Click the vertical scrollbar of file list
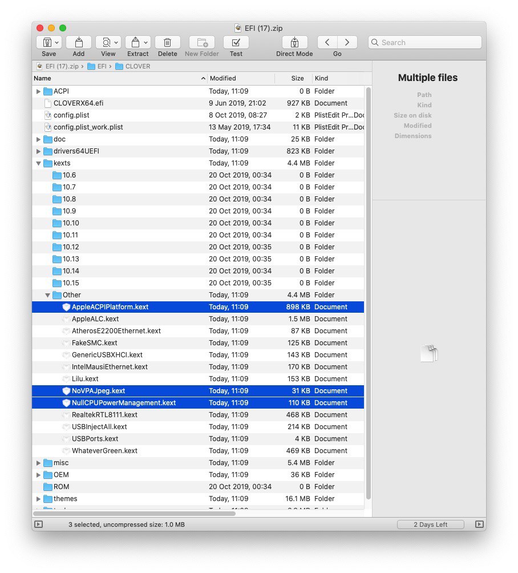The image size is (518, 573). [368, 293]
